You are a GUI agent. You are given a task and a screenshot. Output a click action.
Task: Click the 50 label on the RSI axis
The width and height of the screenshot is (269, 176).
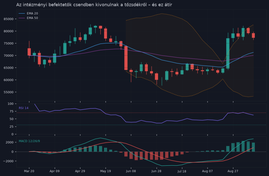pos(12,119)
